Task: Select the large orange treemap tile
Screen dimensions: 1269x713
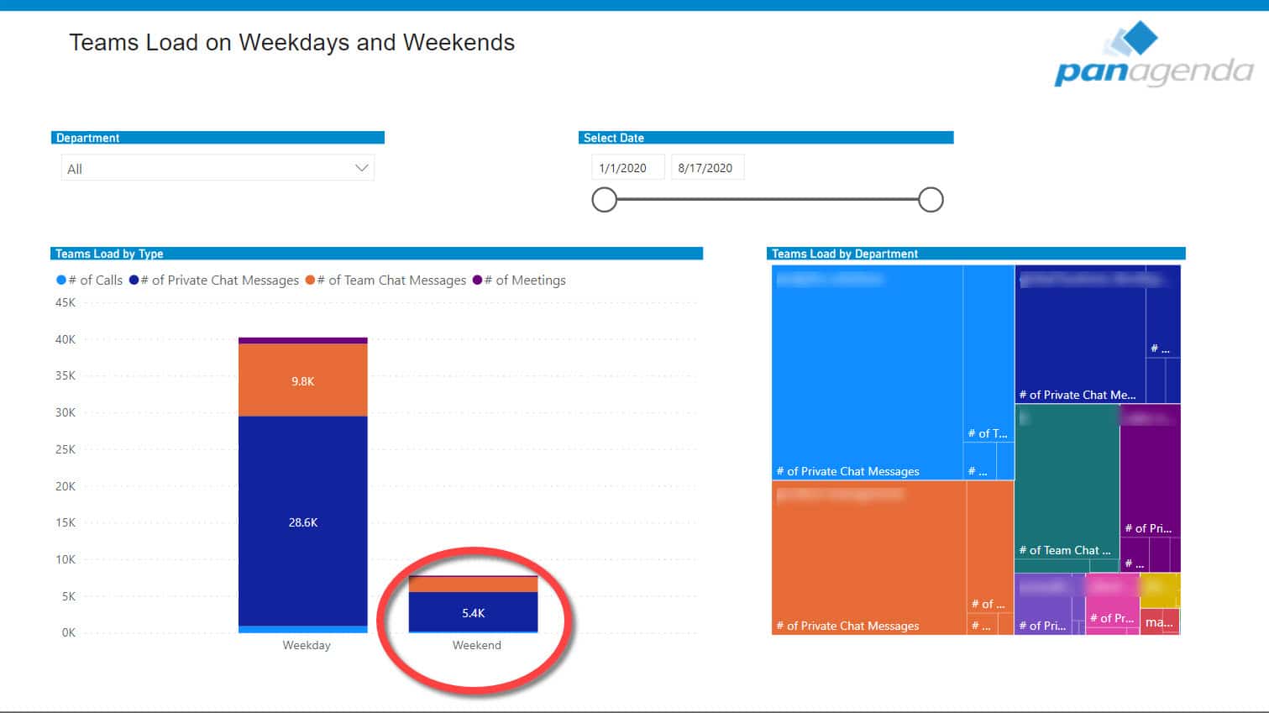Action: [868, 556]
